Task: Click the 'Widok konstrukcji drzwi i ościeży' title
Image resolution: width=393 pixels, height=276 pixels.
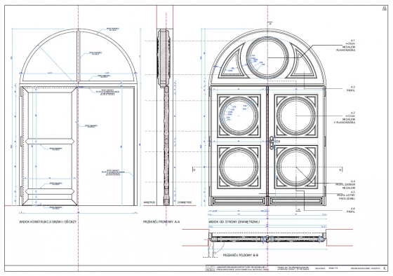Action: (x=48, y=221)
